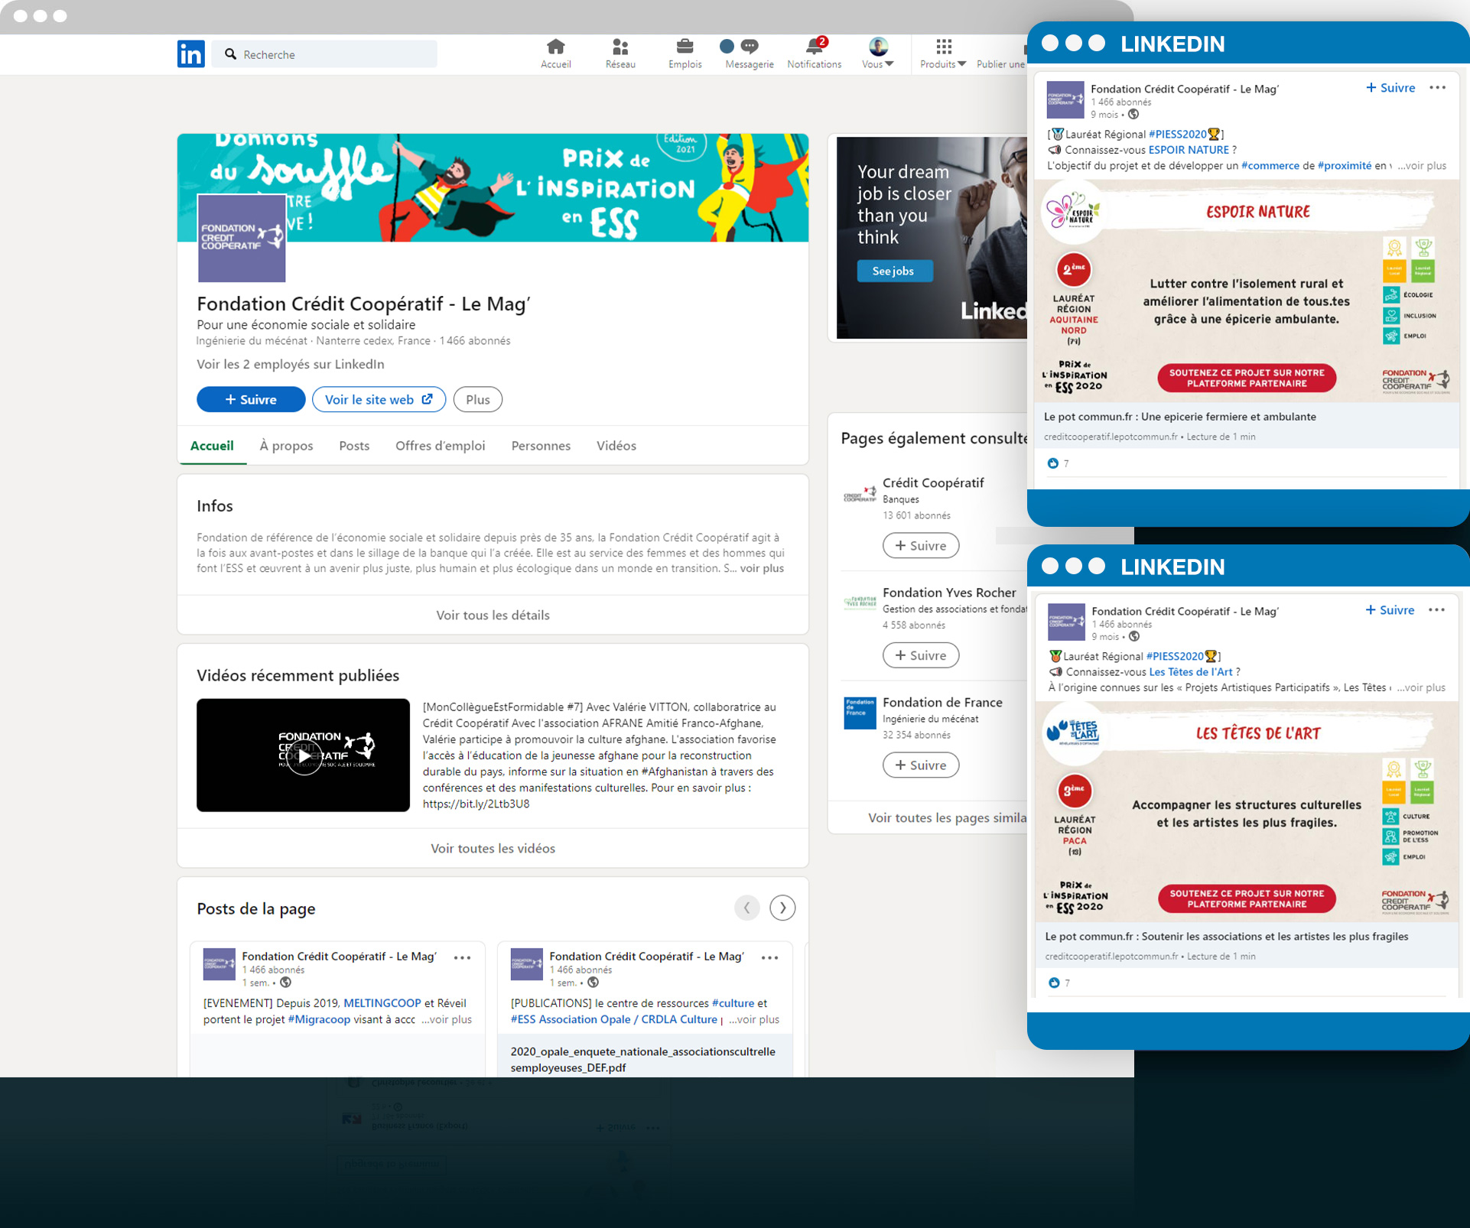Open the Notifications bell icon
Image resolution: width=1470 pixels, height=1228 pixels.
[815, 54]
